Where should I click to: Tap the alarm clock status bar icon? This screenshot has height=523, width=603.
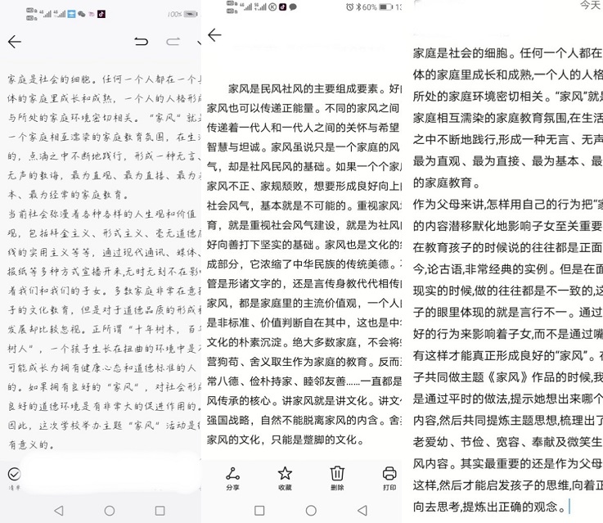pyautogui.click(x=349, y=7)
